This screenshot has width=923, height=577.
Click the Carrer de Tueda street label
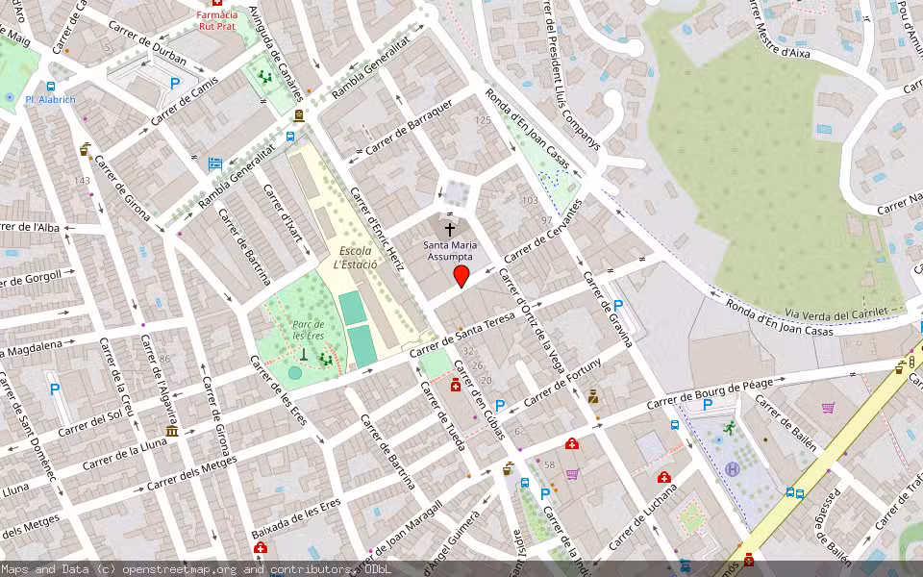point(443,416)
